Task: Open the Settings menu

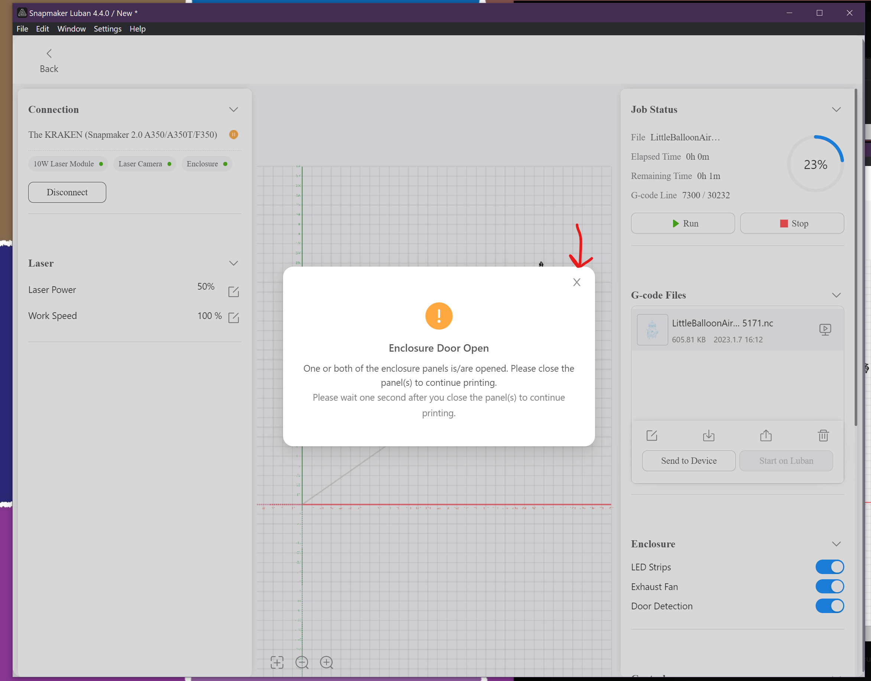Action: point(107,29)
